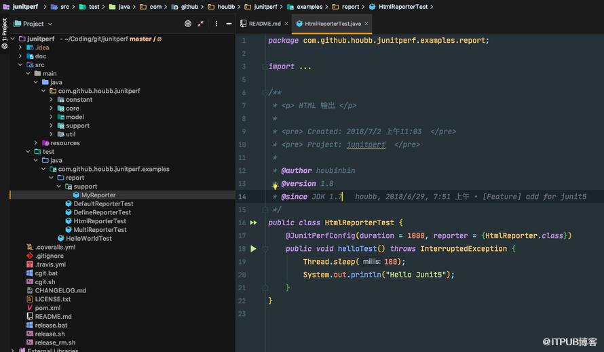Click the 'report' breadcrumb item
This screenshot has height=352, width=604.
350,7
